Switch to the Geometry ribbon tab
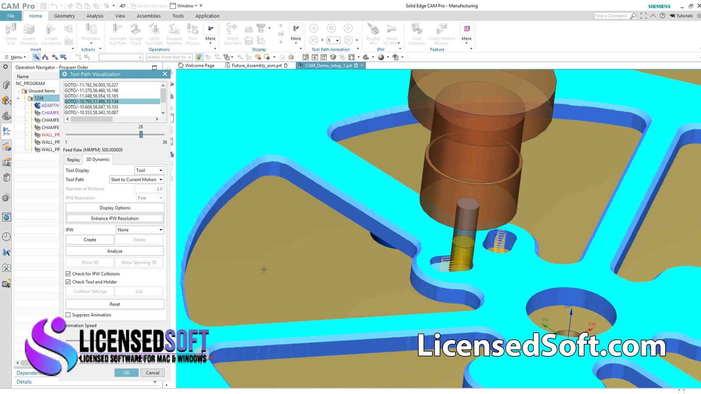Screen dimensions: 701x394 point(64,16)
